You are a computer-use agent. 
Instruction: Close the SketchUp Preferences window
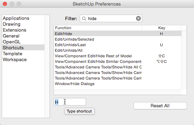[x=5, y=4]
